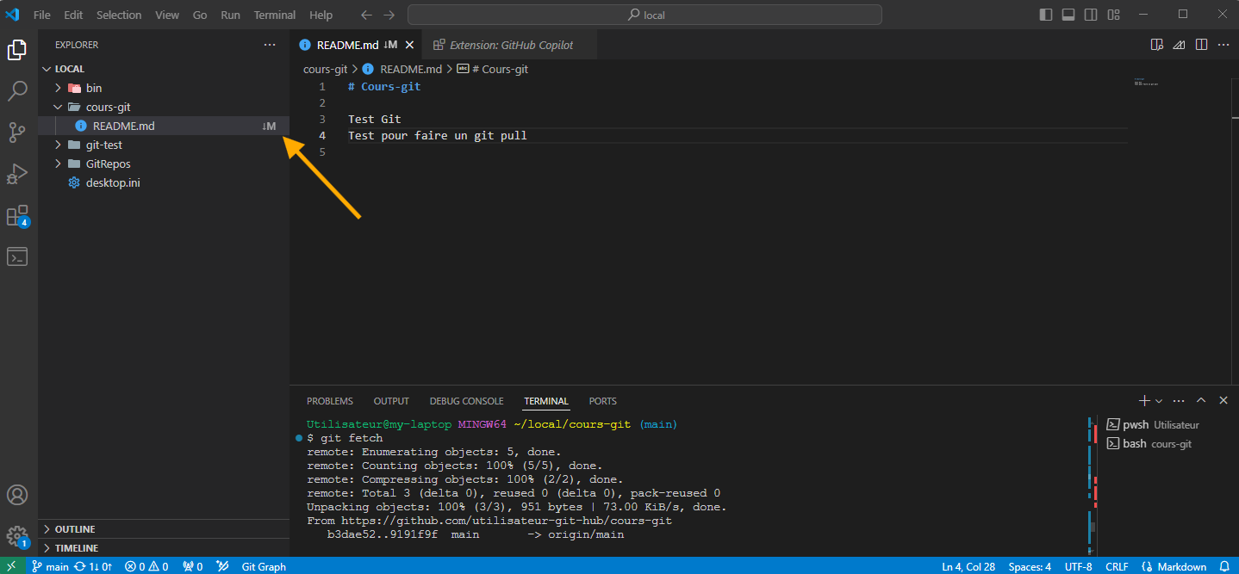Split the editor into two panes
This screenshot has width=1239, height=574.
(1201, 44)
